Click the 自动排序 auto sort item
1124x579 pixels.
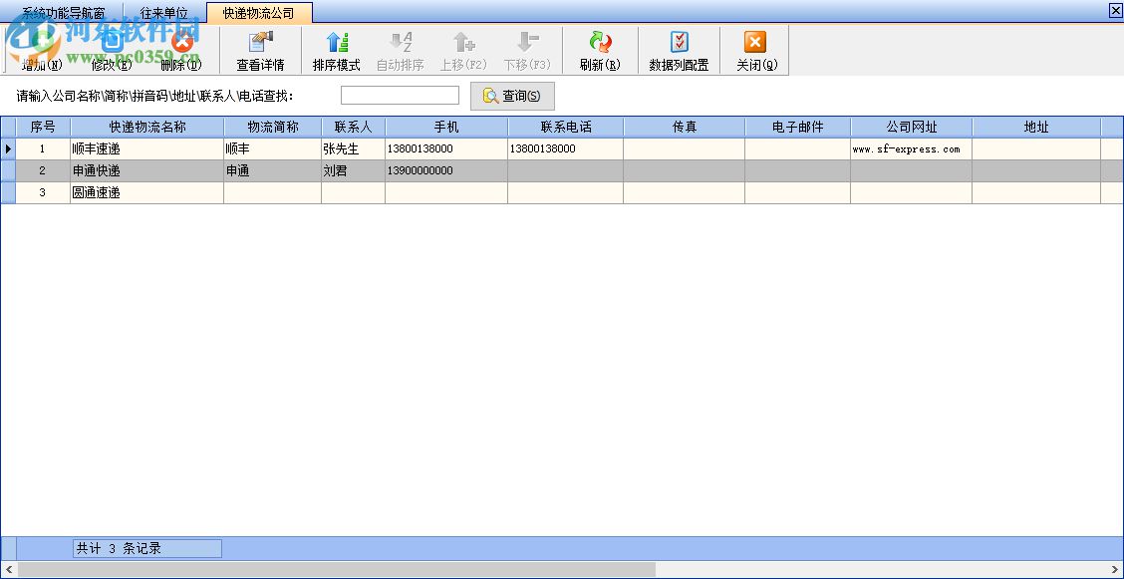(x=402, y=50)
